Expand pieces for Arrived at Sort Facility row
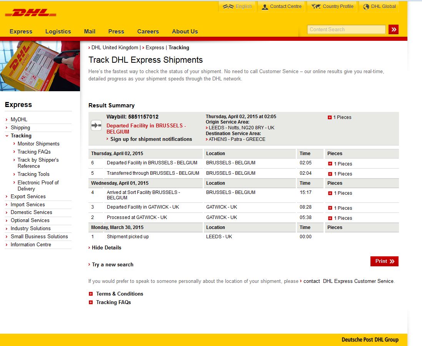Image resolution: width=422 pixels, height=346 pixels. [x=330, y=193]
